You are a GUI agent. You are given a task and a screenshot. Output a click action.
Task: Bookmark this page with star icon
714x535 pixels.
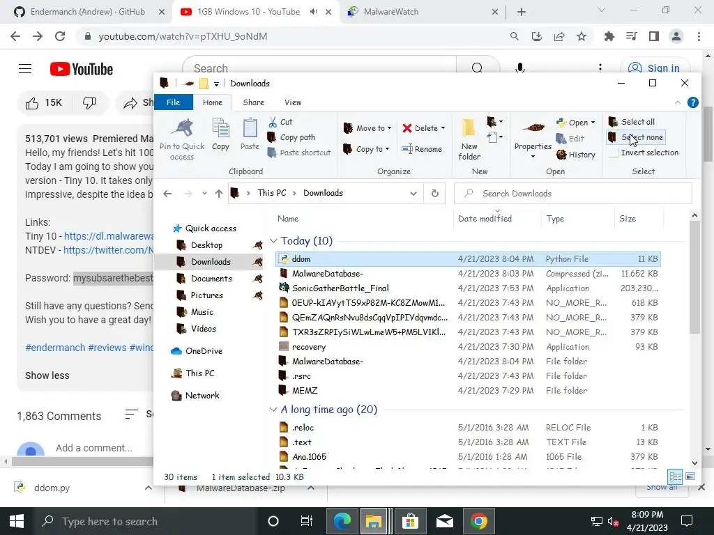tap(582, 36)
